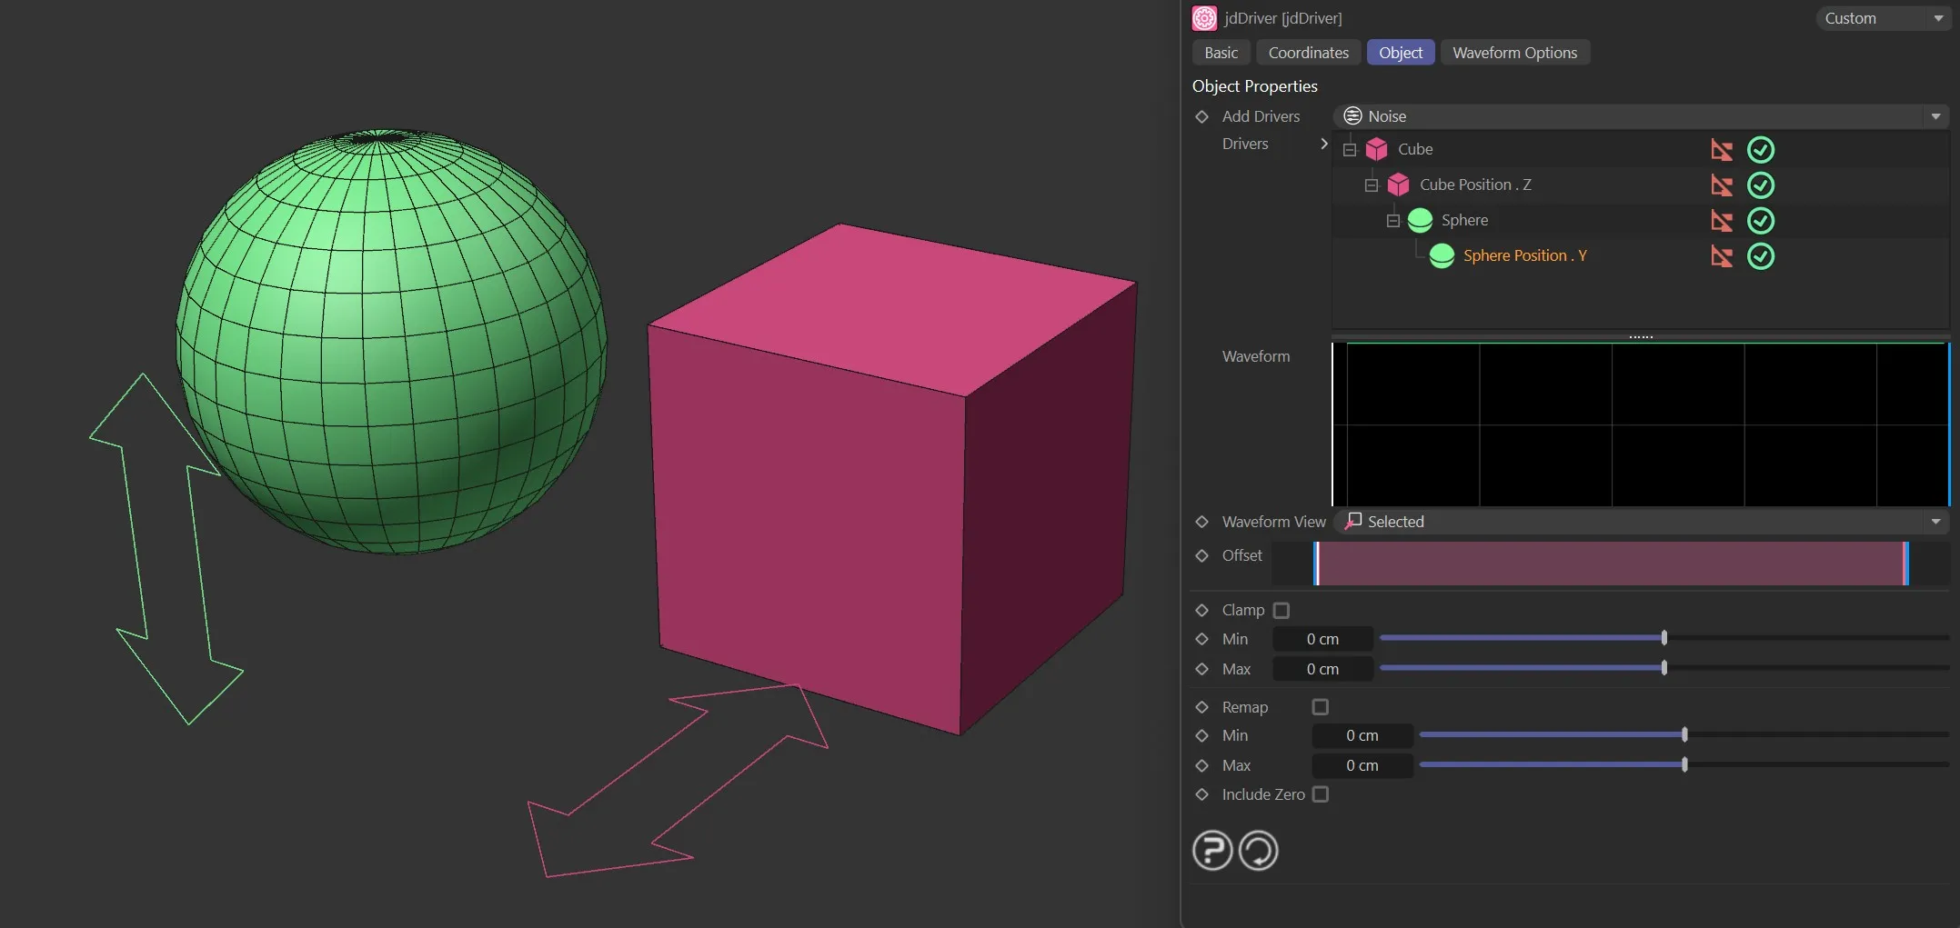
Task: Click the jdDriver plugin icon in the header
Action: 1204,17
